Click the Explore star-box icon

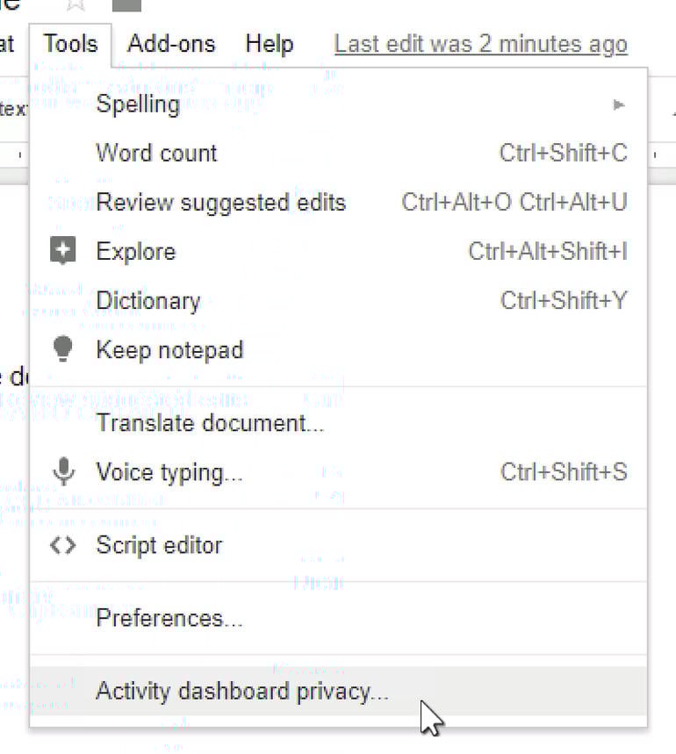[62, 252]
